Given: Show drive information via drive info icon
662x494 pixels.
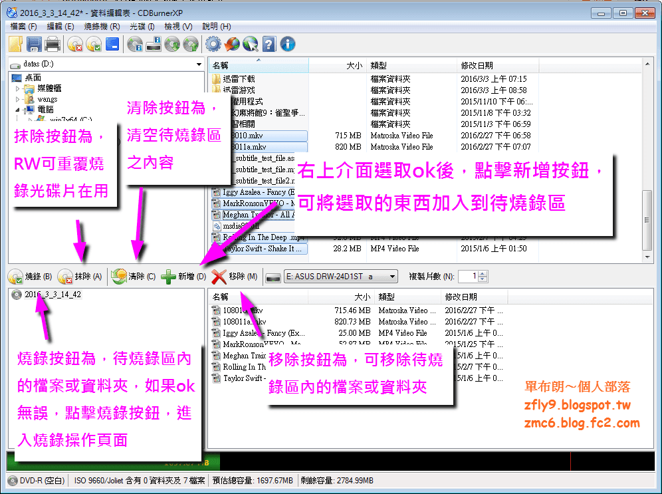Looking at the screenshot, I should tap(154, 44).
